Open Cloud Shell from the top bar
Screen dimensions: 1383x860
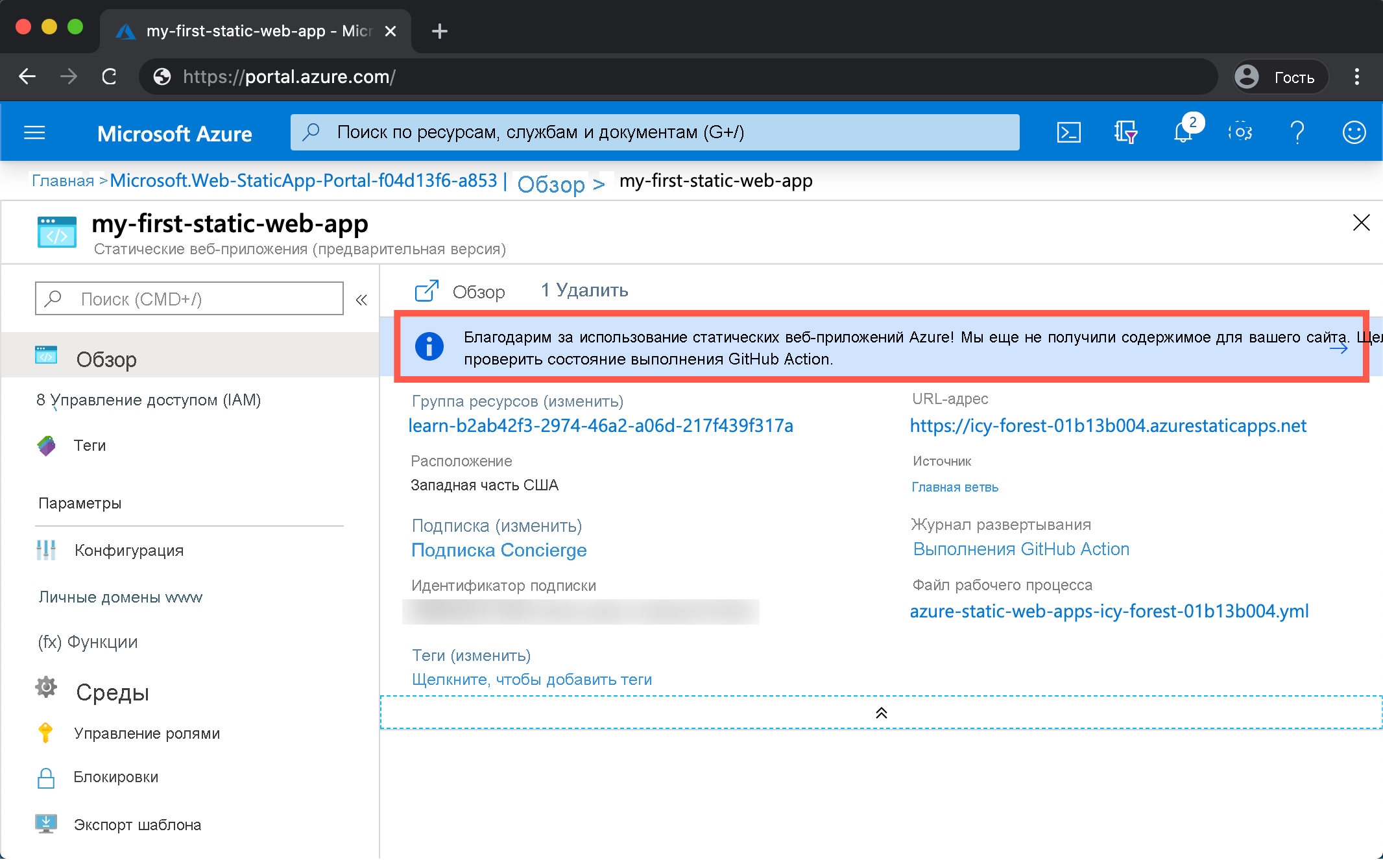coord(1068,132)
